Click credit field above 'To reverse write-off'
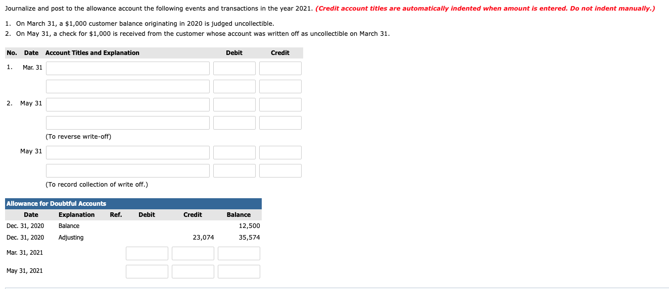Screen dimensions: 669x289 (280, 123)
